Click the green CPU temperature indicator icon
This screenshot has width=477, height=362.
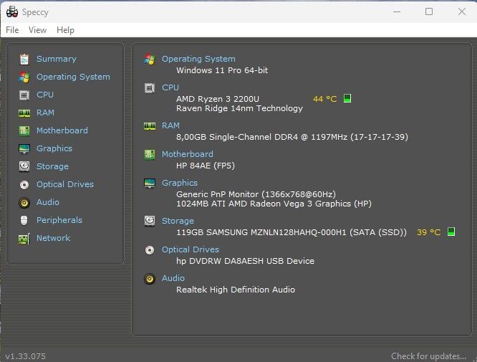tap(347, 98)
